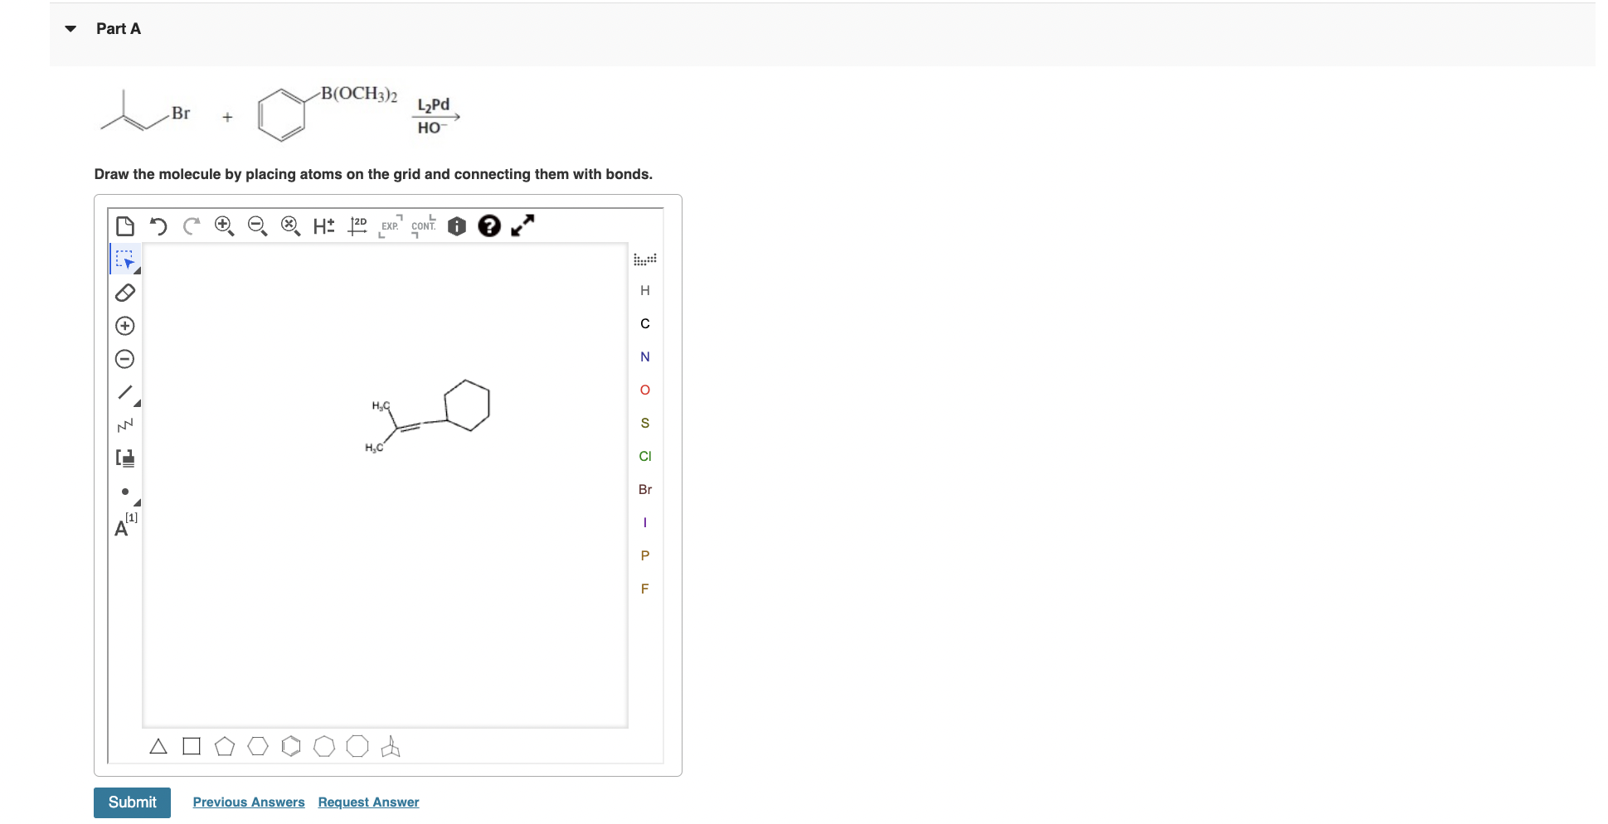Open the help menu in the sketcher

click(489, 225)
